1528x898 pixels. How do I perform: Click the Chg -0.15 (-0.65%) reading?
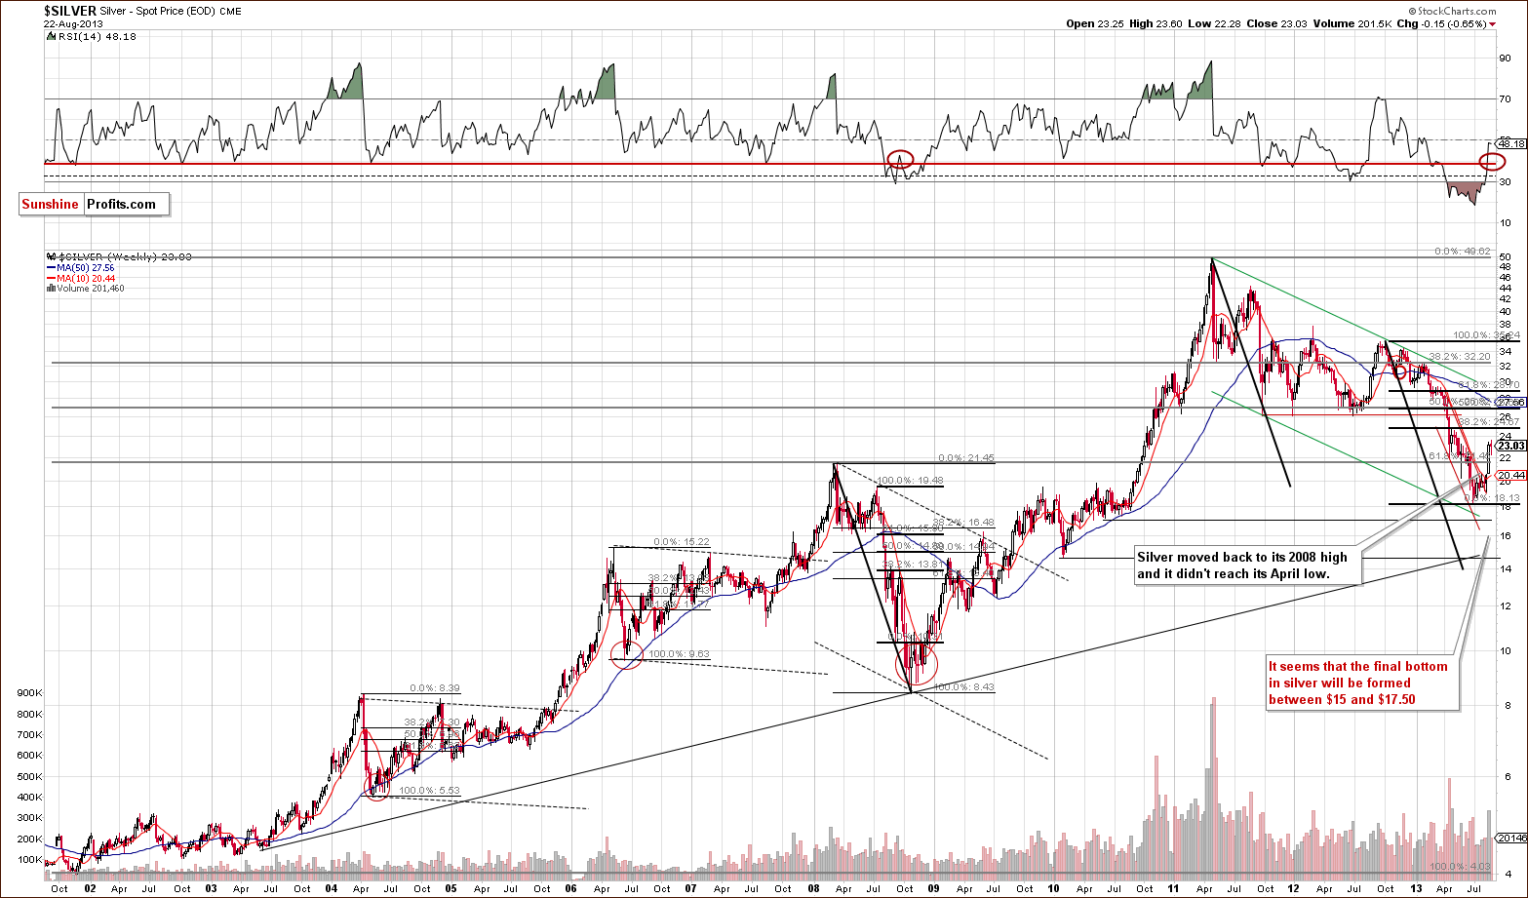1441,23
